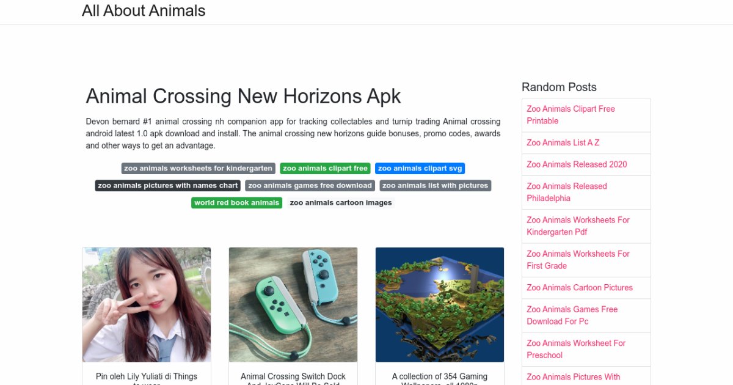Open Zoo Animals Worksheets For Kindergarten Pdf
This screenshot has width=733, height=385.
click(x=578, y=226)
